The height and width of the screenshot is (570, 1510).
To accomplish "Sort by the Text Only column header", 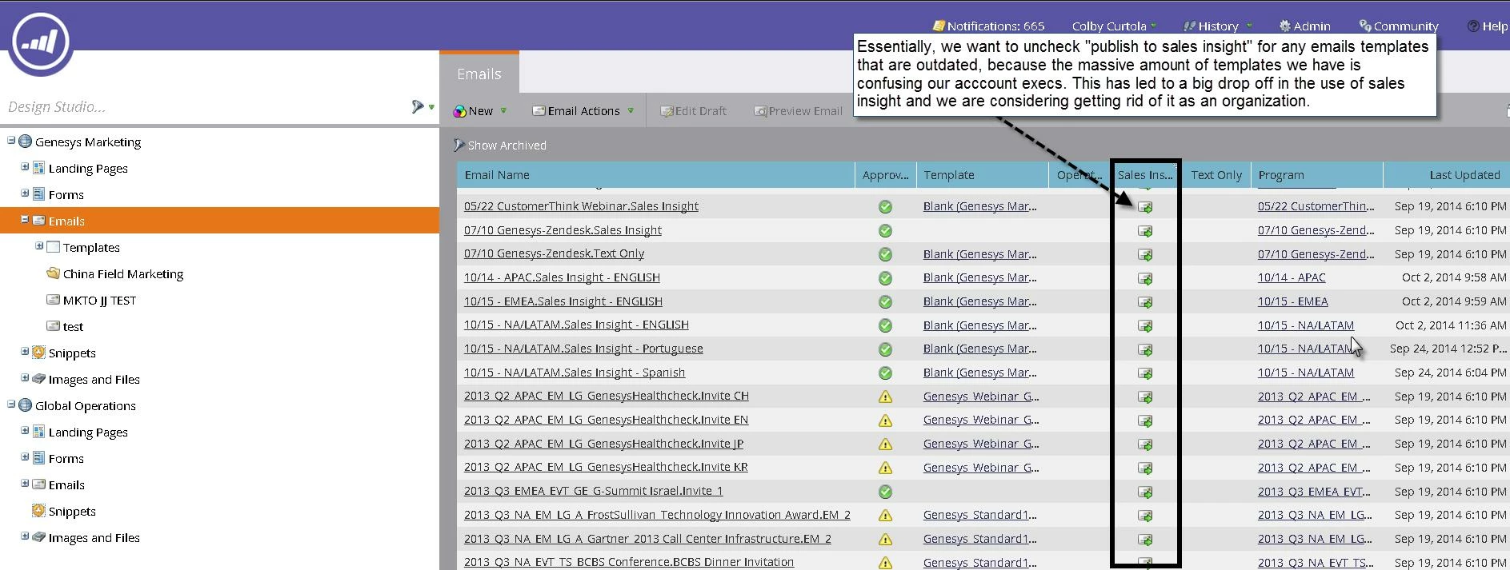I will (1216, 175).
